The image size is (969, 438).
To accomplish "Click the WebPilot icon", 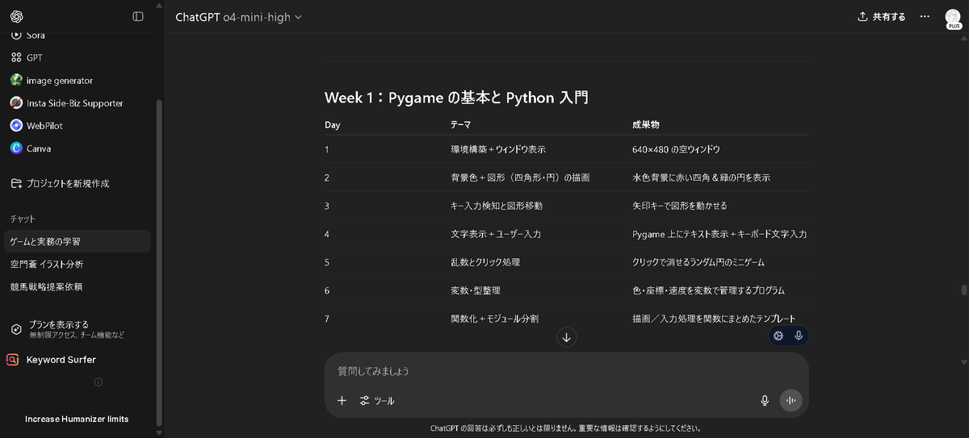I will (16, 125).
